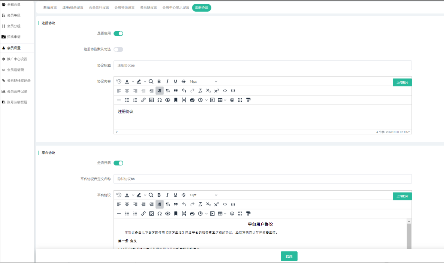The height and width of the screenshot is (263, 444).
Task: Open text color picker arrow in 协议内容 editor
Action: [x=133, y=81]
